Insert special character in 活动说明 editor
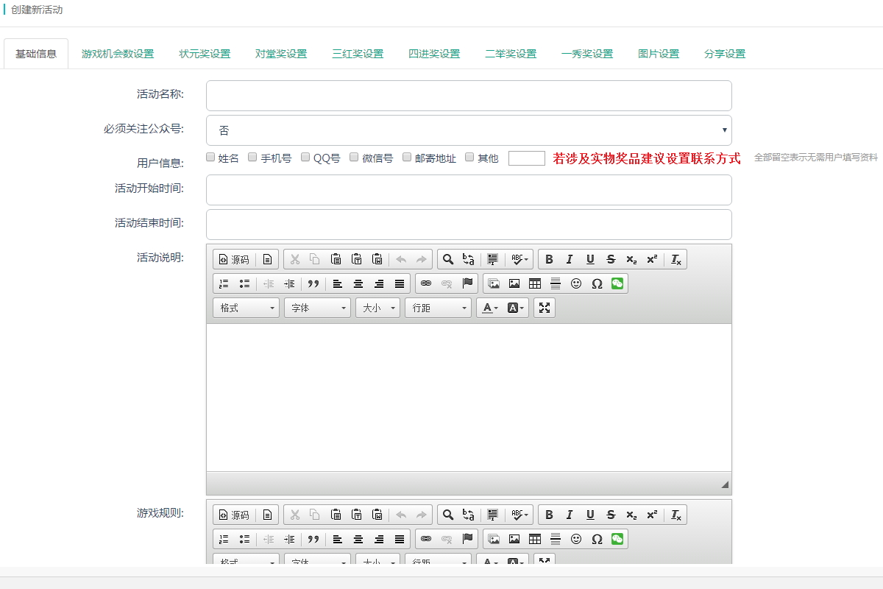The height and width of the screenshot is (589, 883). 597,283
